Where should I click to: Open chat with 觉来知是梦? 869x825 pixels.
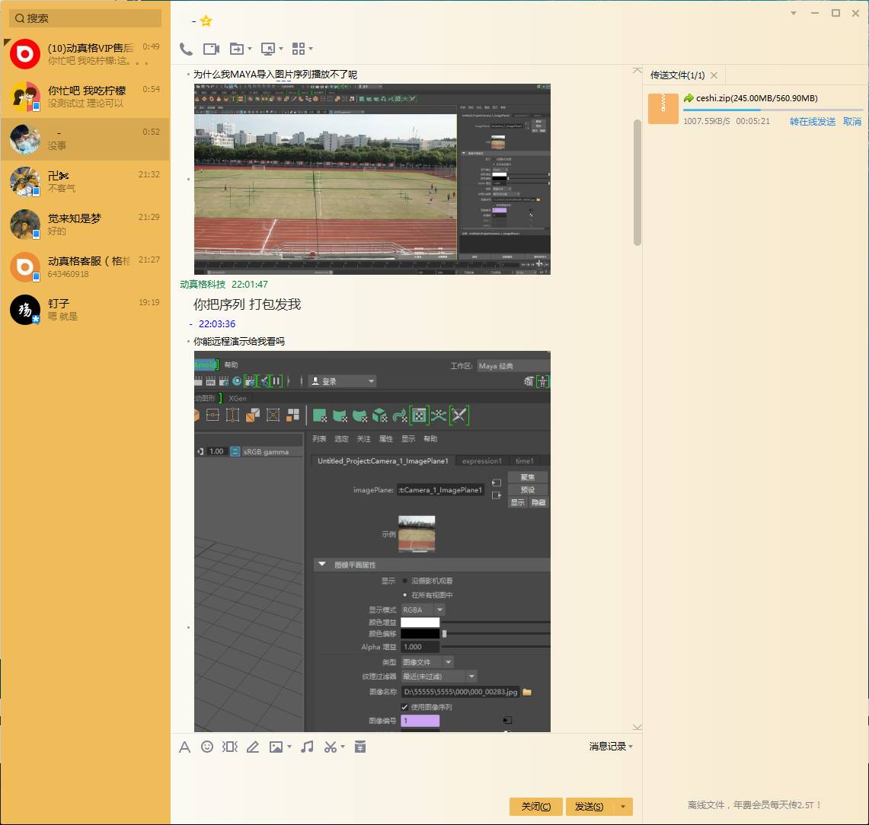click(85, 225)
